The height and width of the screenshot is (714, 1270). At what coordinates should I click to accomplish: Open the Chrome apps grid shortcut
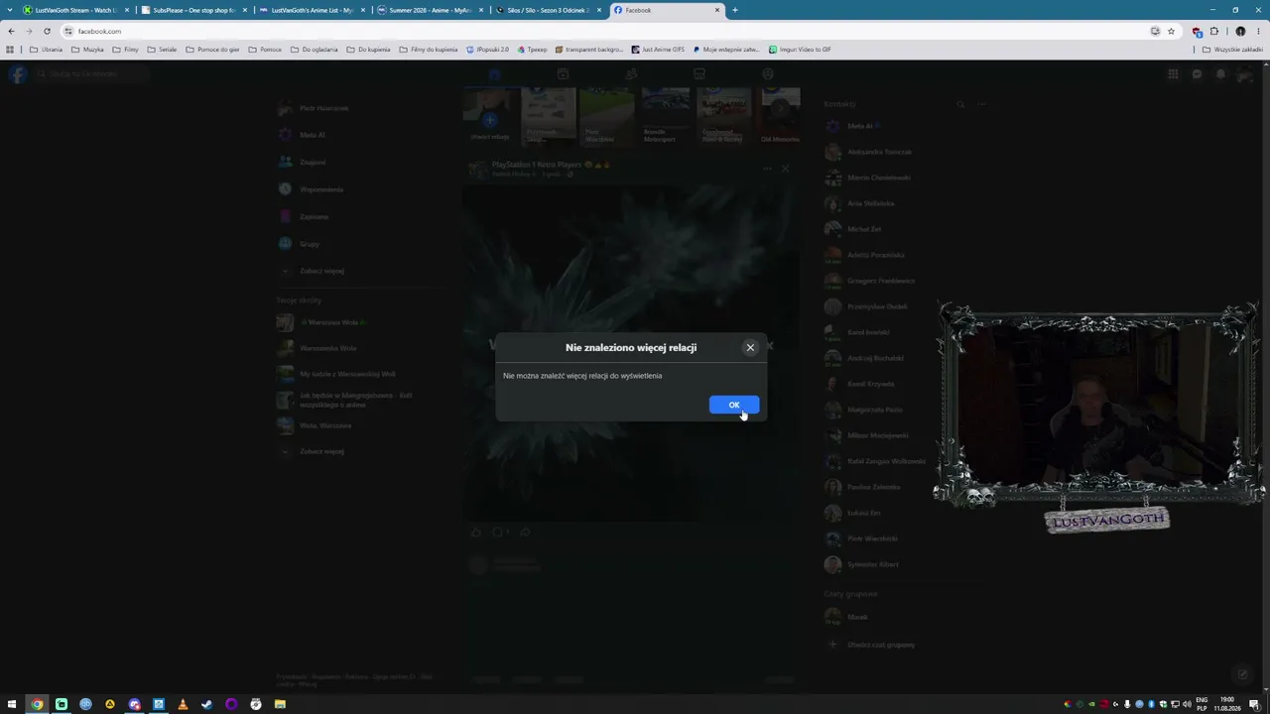point(10,50)
